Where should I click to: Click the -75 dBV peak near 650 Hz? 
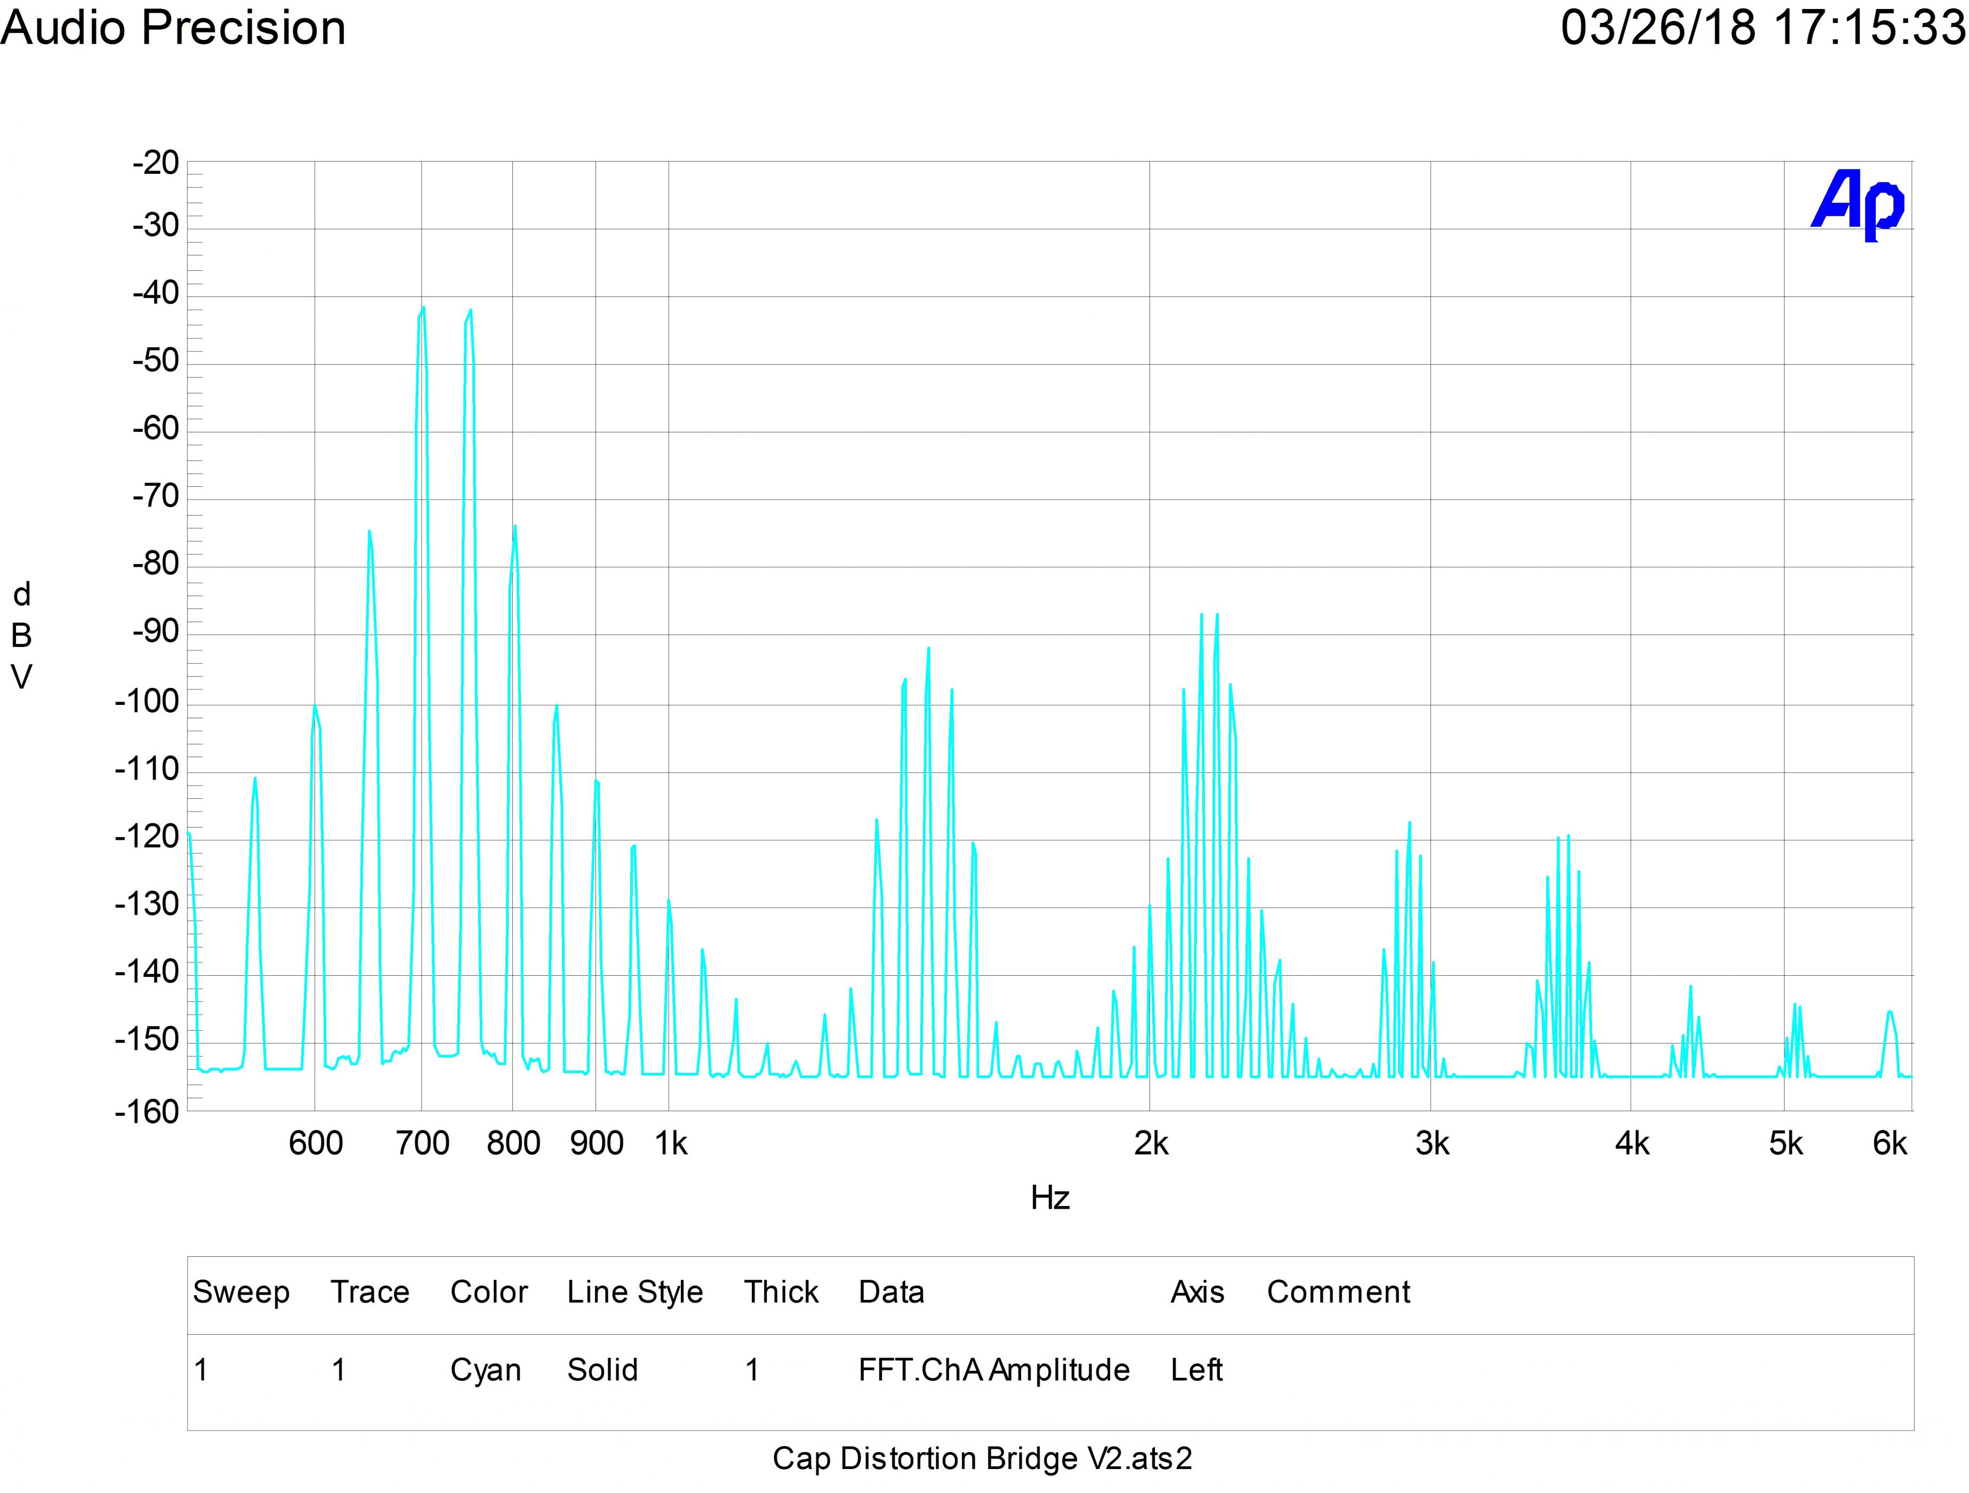coord(369,532)
